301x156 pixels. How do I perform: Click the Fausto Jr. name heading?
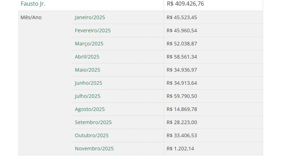(x=33, y=4)
